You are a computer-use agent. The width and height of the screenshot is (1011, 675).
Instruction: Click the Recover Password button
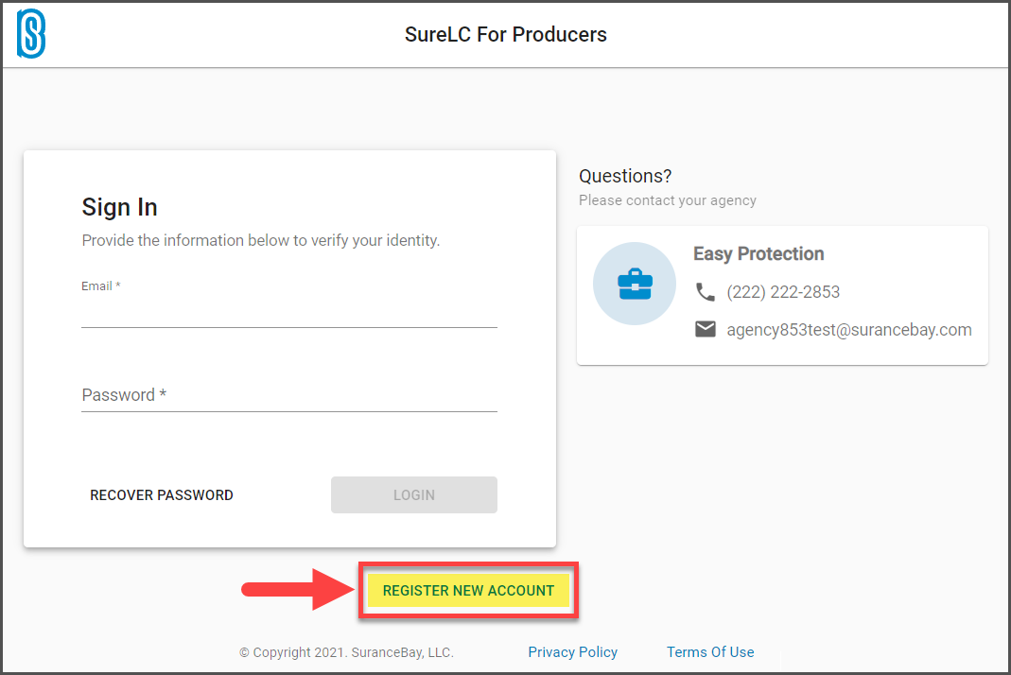pyautogui.click(x=162, y=495)
